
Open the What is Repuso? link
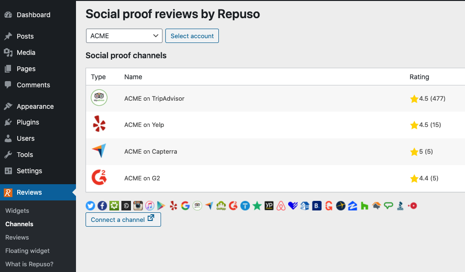[29, 264]
